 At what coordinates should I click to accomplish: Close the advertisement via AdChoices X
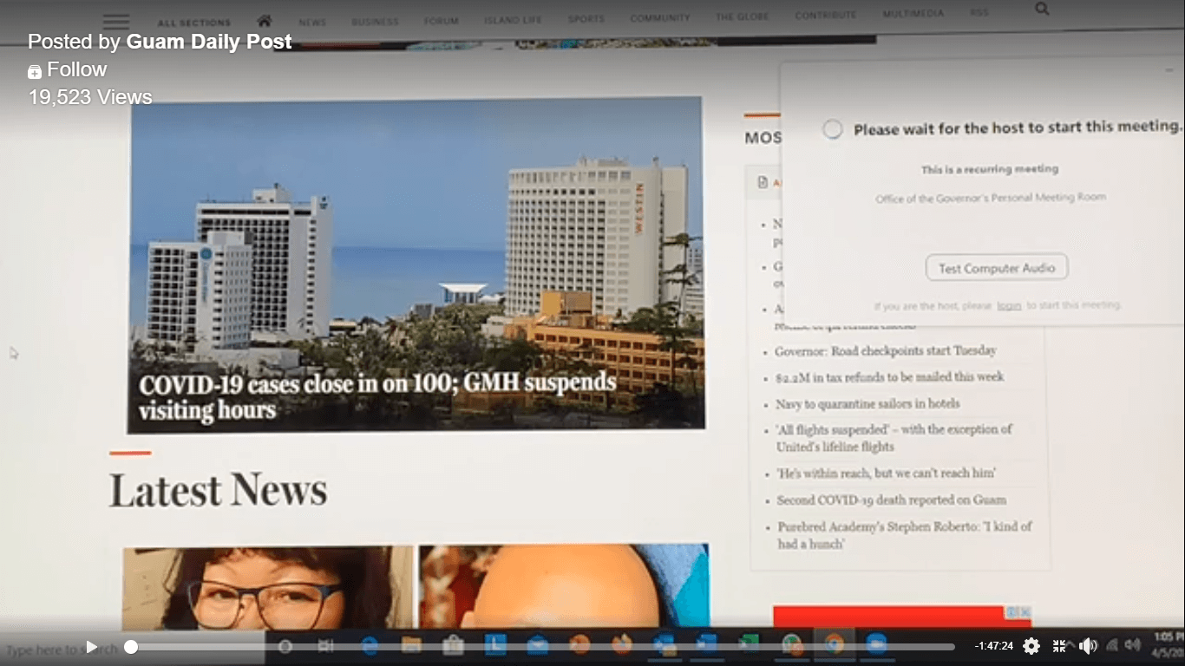click(1025, 612)
